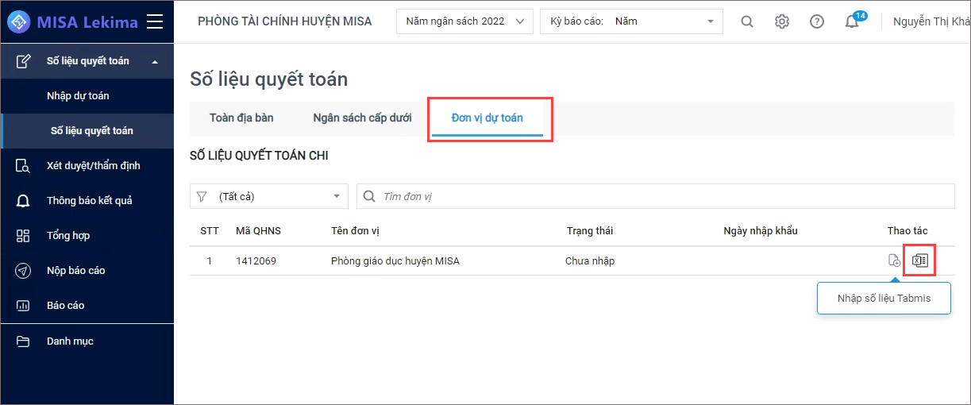Click the MISA Lekima logo icon
The image size is (971, 405).
click(20, 21)
